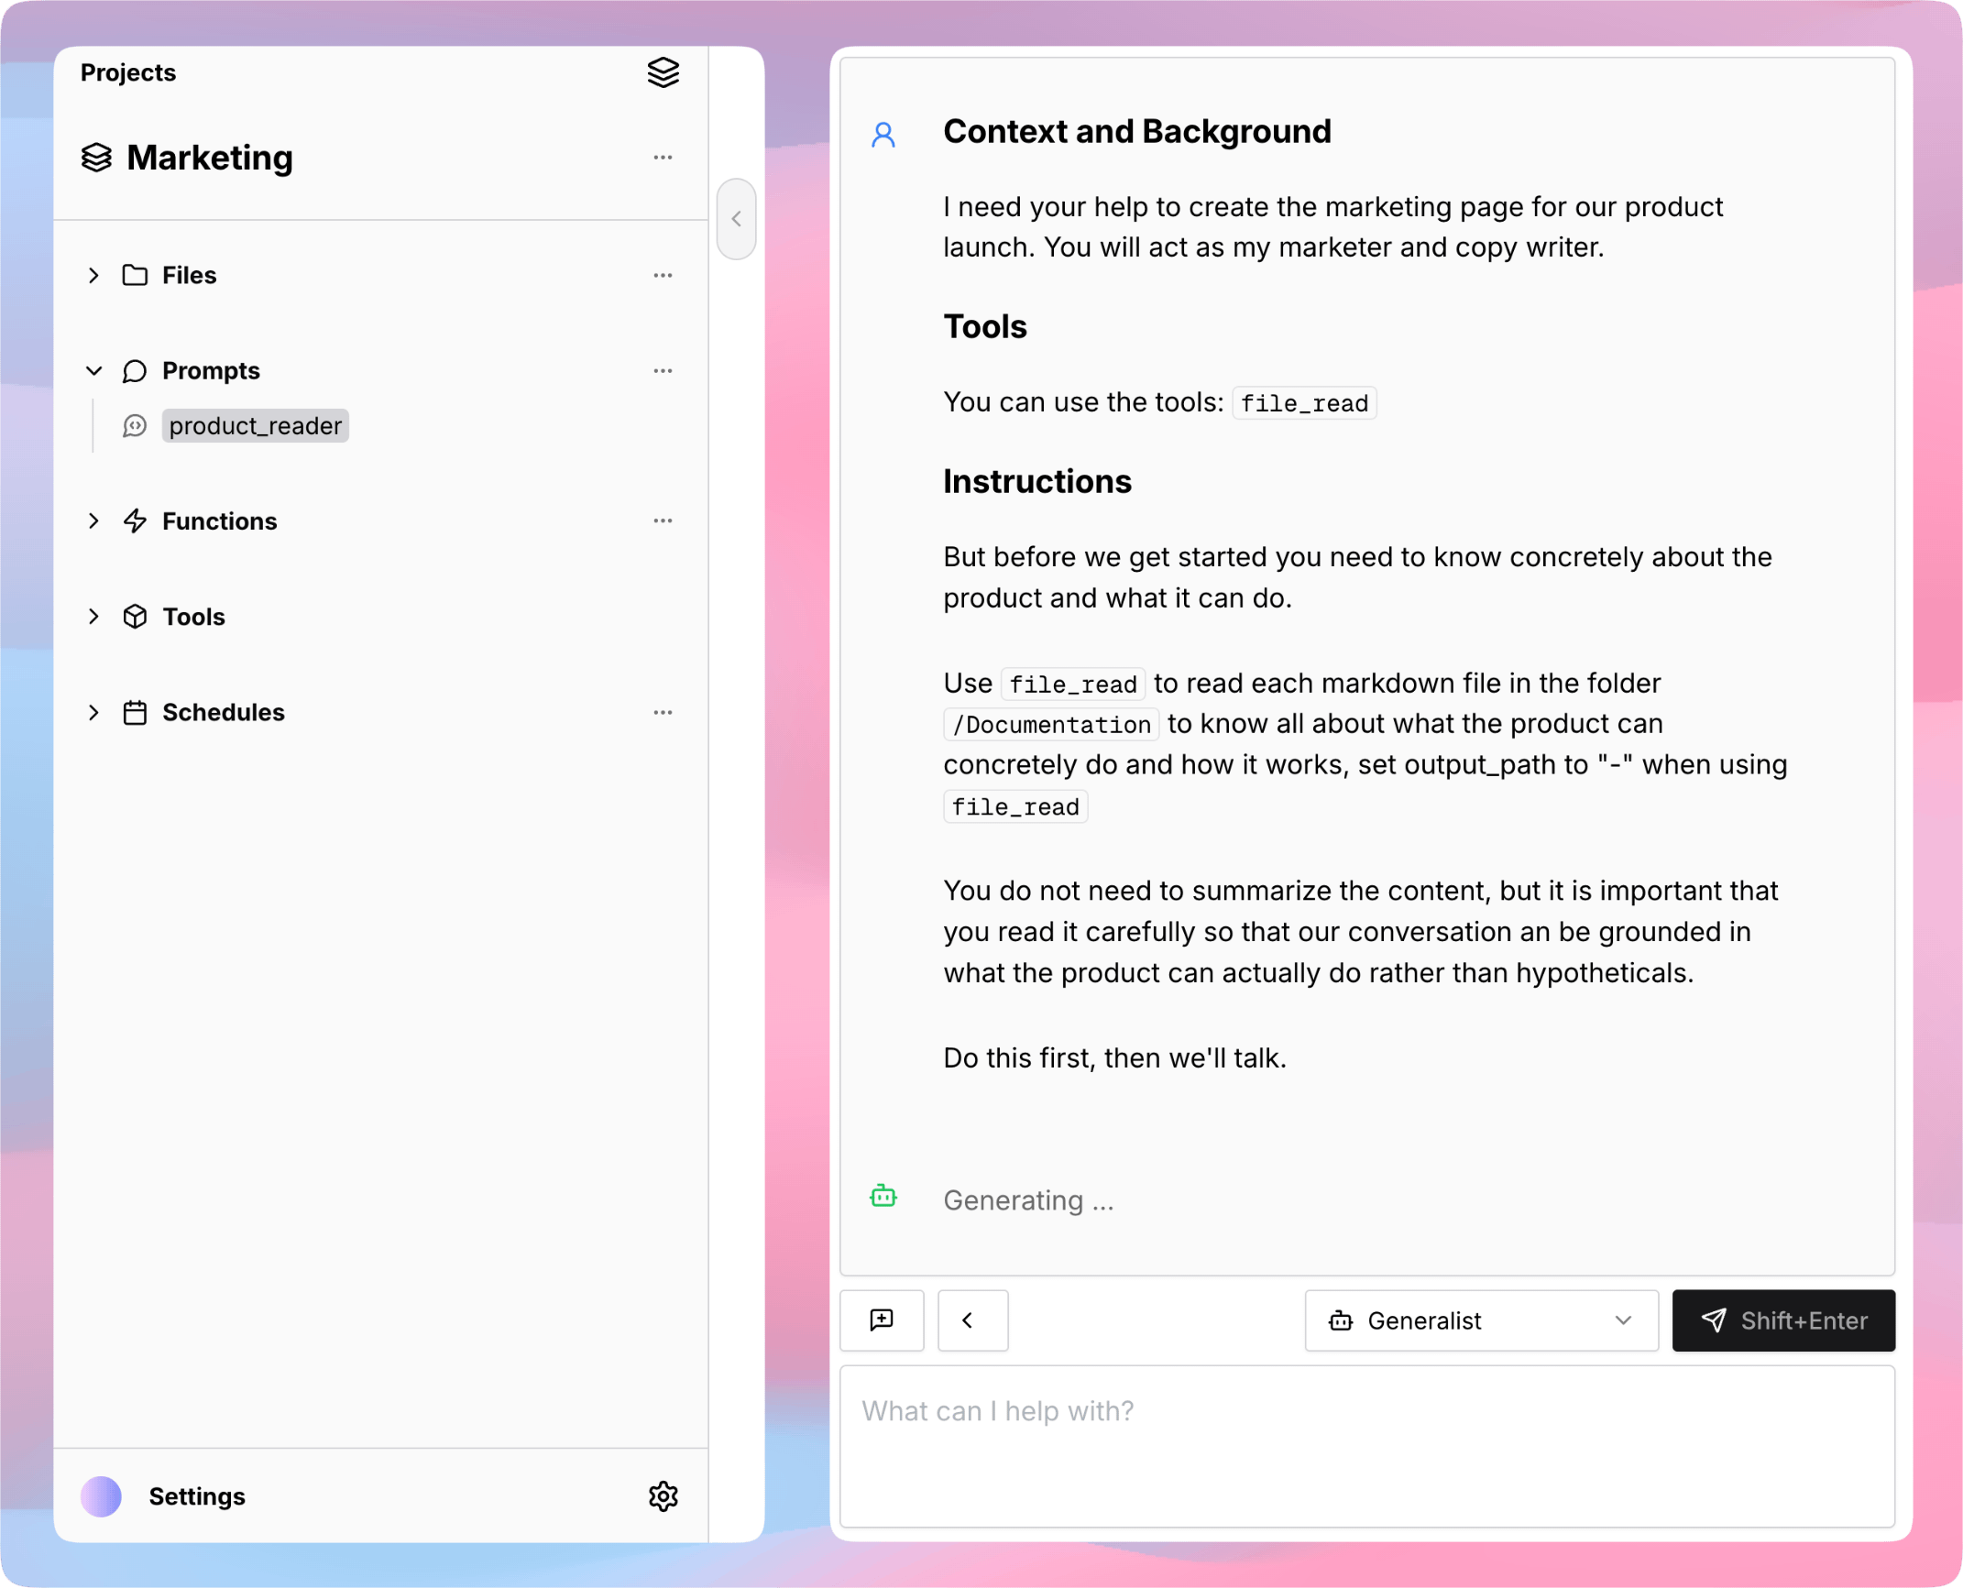Start a new chat with the message-plus icon
The image size is (1963, 1588).
(x=881, y=1320)
